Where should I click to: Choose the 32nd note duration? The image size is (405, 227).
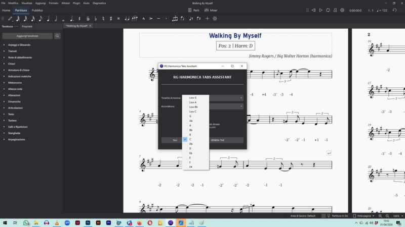point(25,19)
